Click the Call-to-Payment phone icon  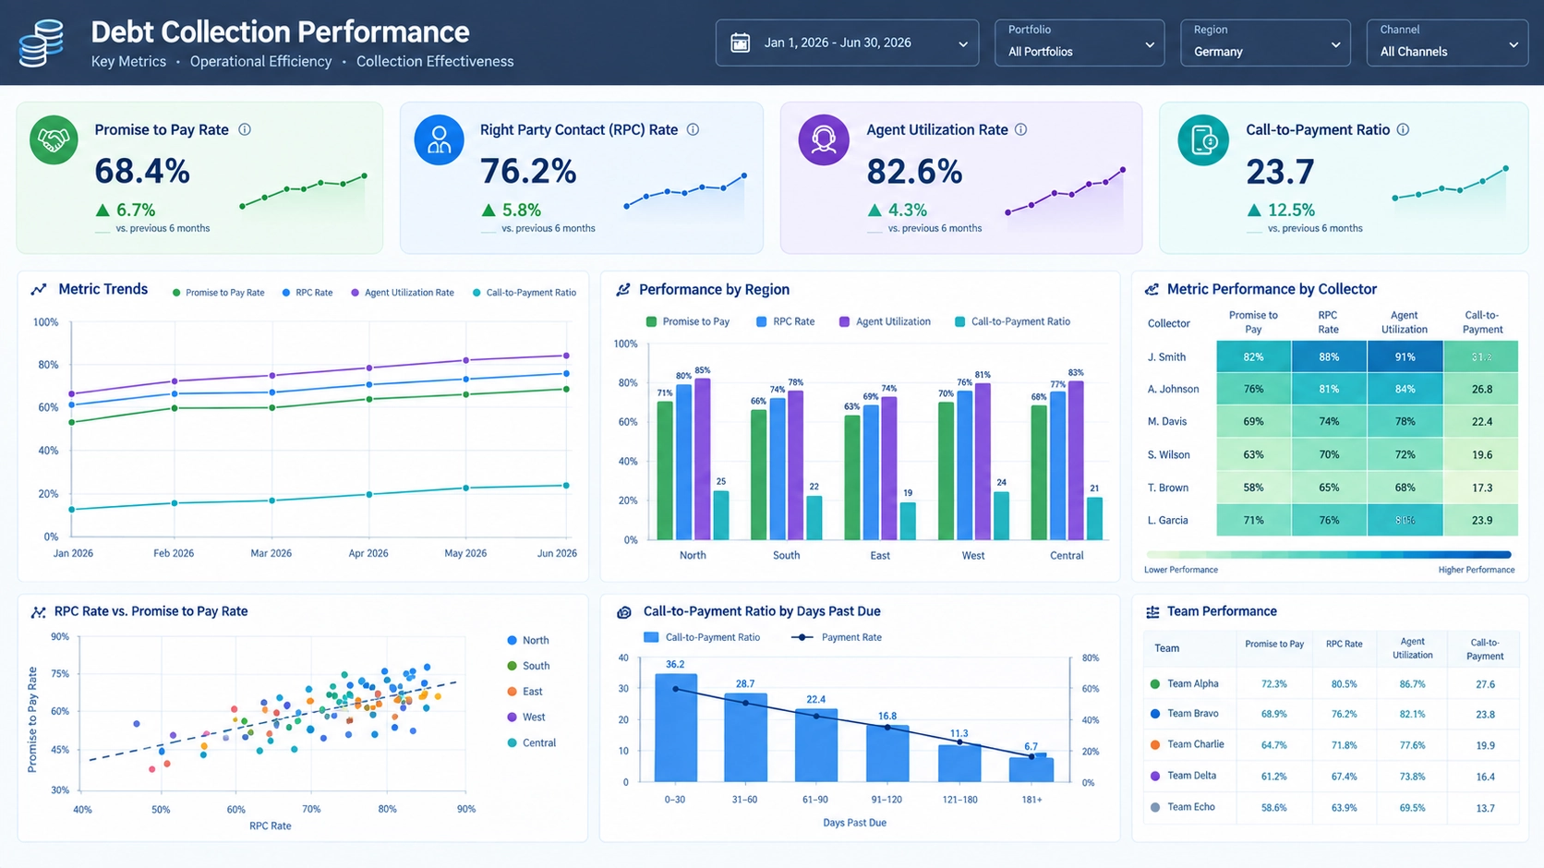[x=1203, y=139]
